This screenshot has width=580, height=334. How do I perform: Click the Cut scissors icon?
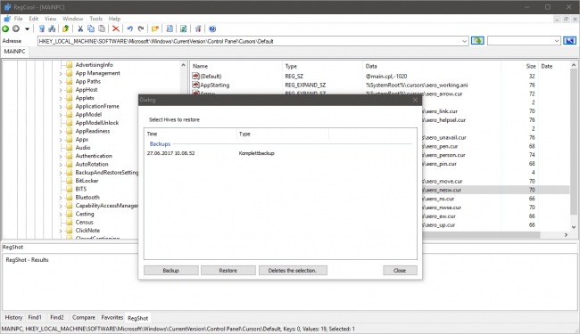tap(80, 29)
